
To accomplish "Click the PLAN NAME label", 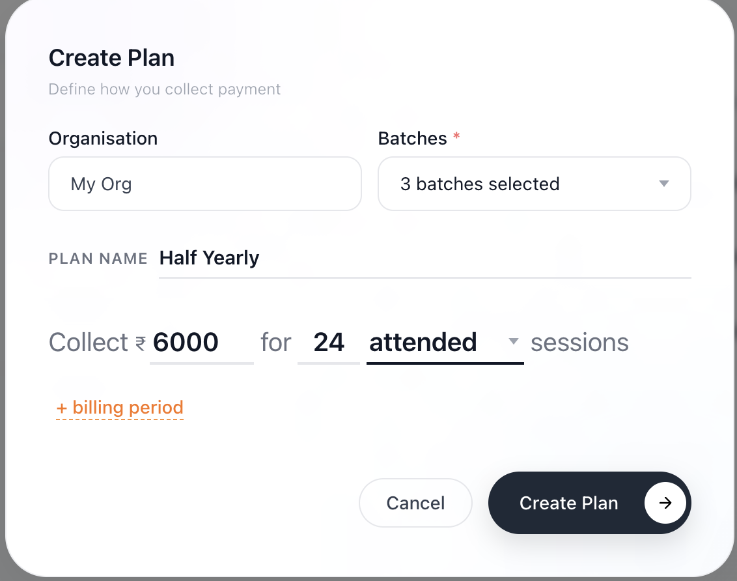I will pyautogui.click(x=98, y=259).
